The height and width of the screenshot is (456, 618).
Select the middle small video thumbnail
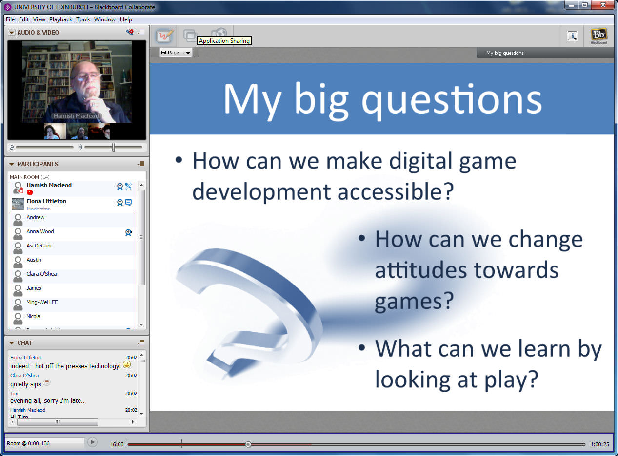click(77, 132)
